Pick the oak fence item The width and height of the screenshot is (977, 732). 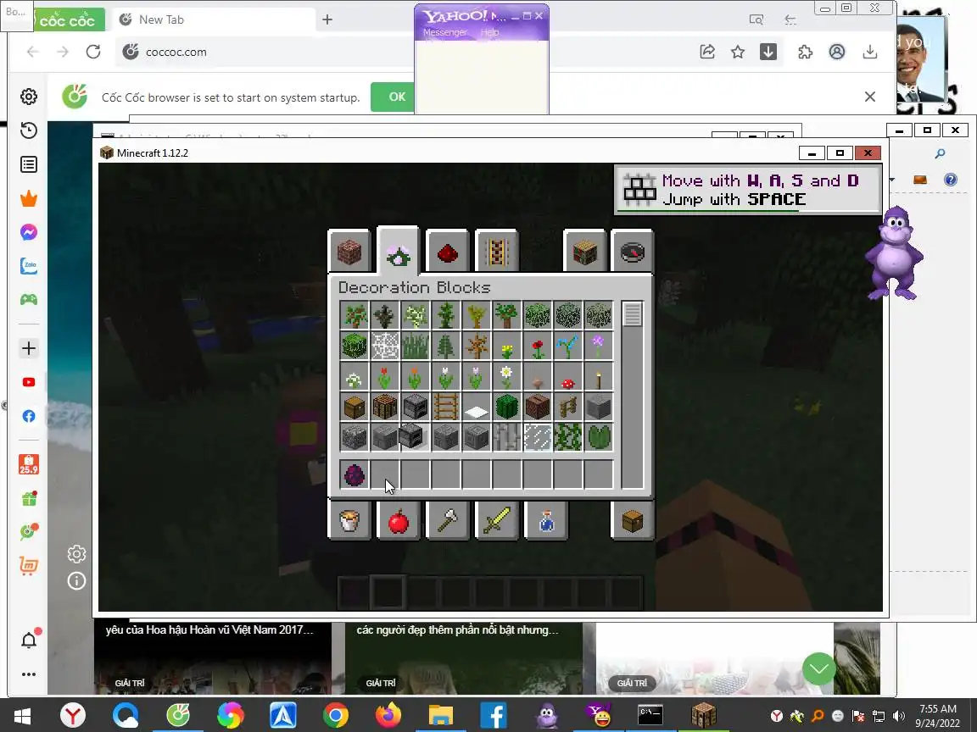pyautogui.click(x=568, y=407)
